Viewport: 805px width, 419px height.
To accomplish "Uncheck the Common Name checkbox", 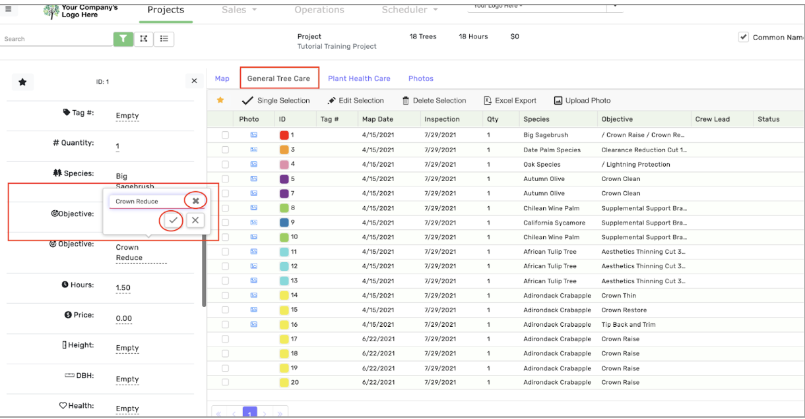I will click(743, 38).
